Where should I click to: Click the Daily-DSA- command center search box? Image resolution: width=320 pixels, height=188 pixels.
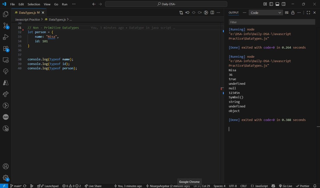coord(166,4)
